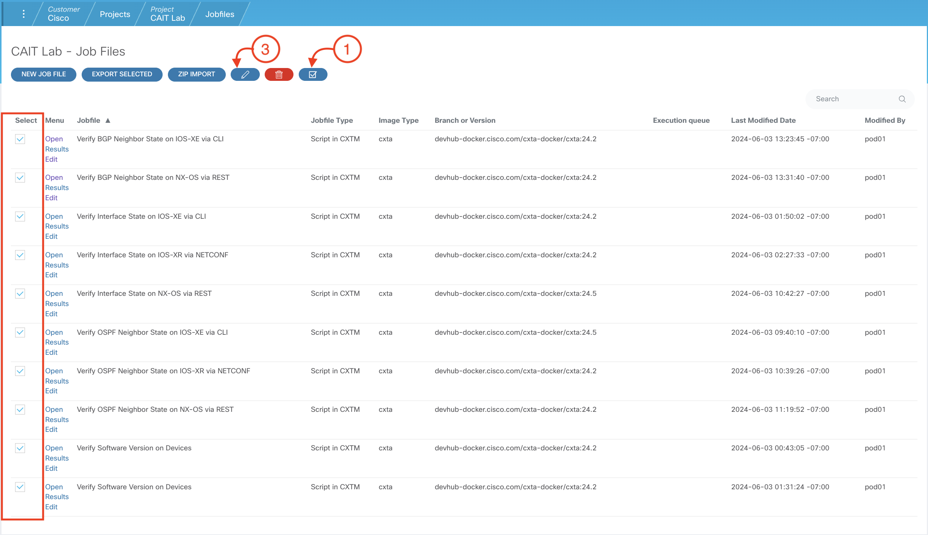The width and height of the screenshot is (928, 535).
Task: Uncheck Verify BGP Neighbor State on IOS-XE row
Action: coord(20,139)
